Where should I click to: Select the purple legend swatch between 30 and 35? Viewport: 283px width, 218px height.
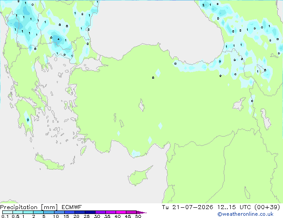tap(100, 212)
